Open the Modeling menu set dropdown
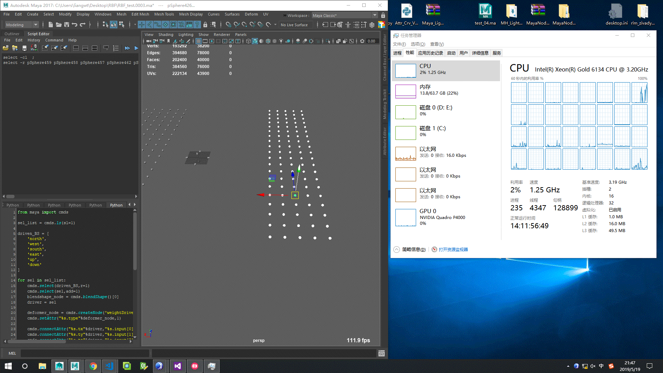Image resolution: width=663 pixels, height=373 pixels. tap(35, 25)
